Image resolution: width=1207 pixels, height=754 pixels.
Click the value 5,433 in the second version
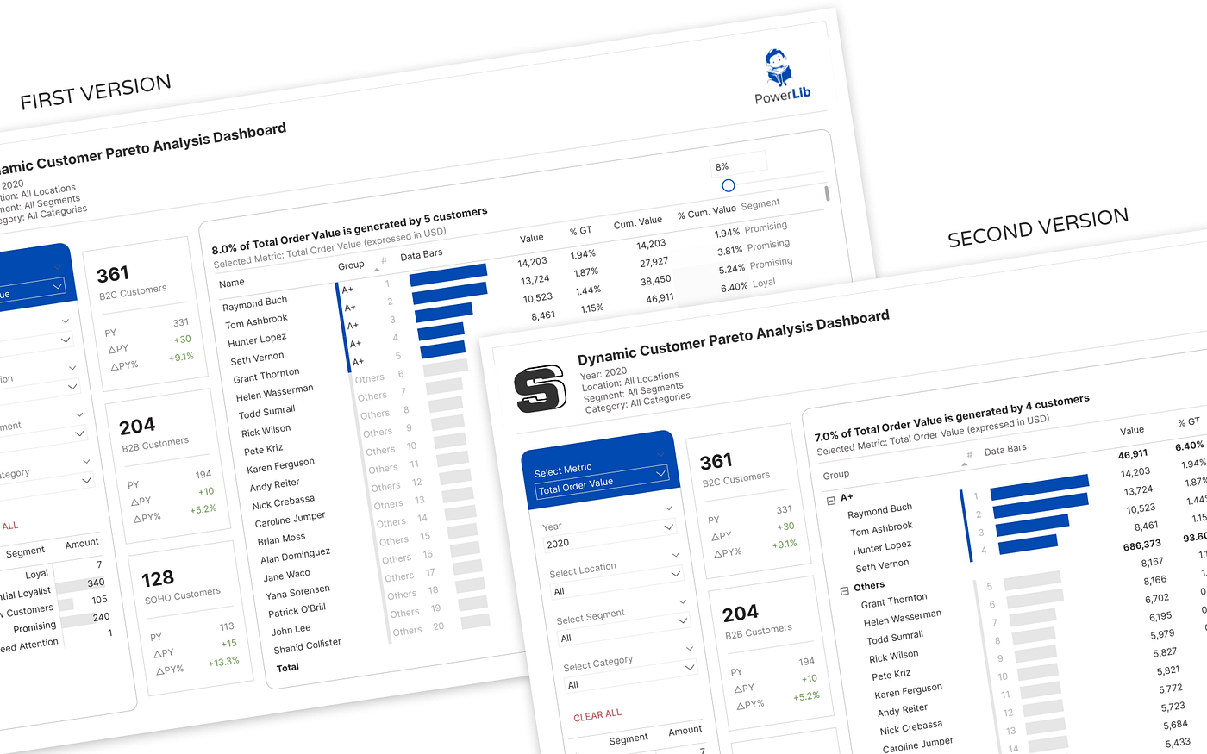point(1178,743)
